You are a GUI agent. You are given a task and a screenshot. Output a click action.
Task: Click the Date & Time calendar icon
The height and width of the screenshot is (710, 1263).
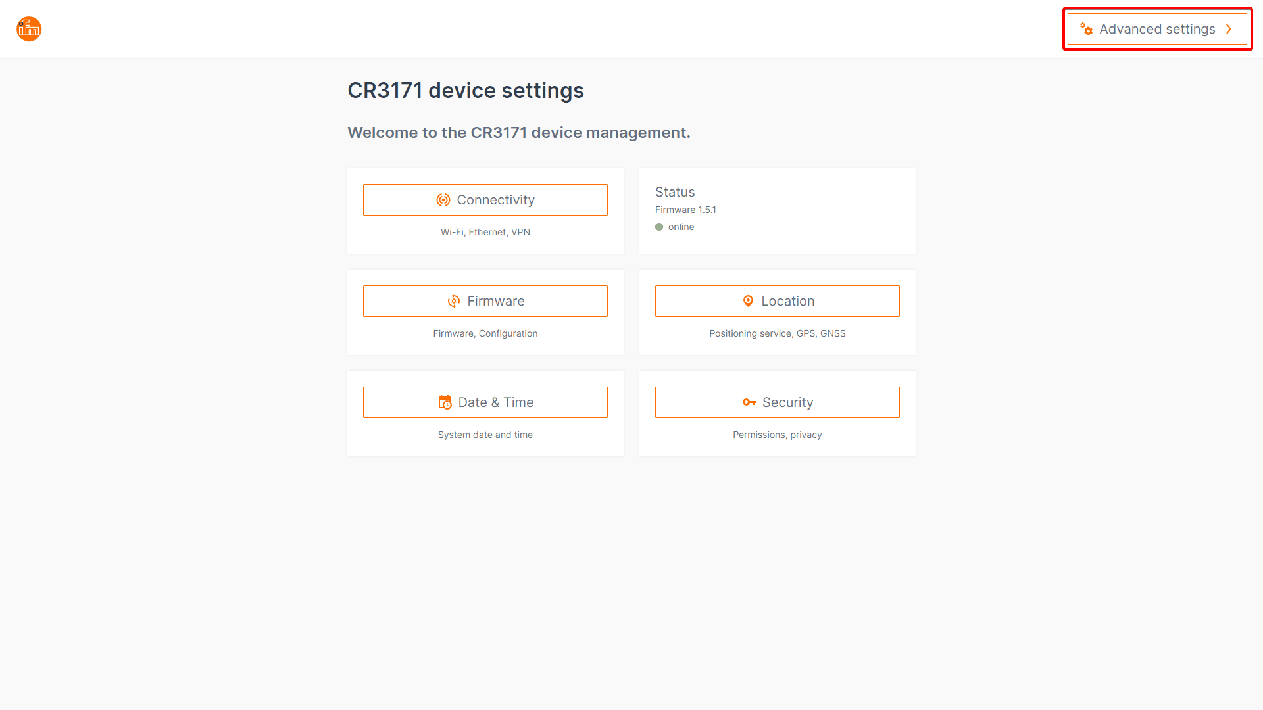point(445,402)
